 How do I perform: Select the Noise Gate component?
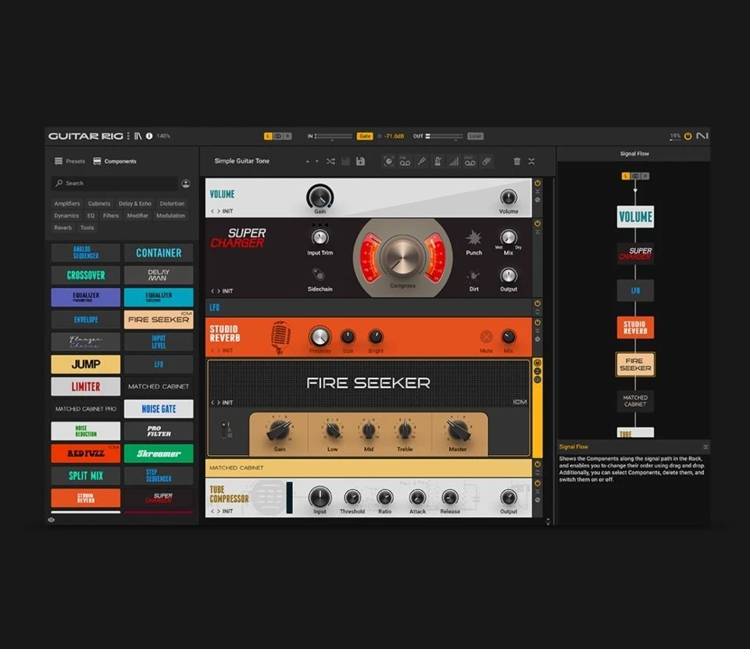159,409
